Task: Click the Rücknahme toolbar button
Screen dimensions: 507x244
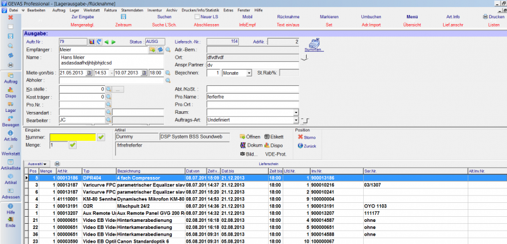Action: coord(288,17)
